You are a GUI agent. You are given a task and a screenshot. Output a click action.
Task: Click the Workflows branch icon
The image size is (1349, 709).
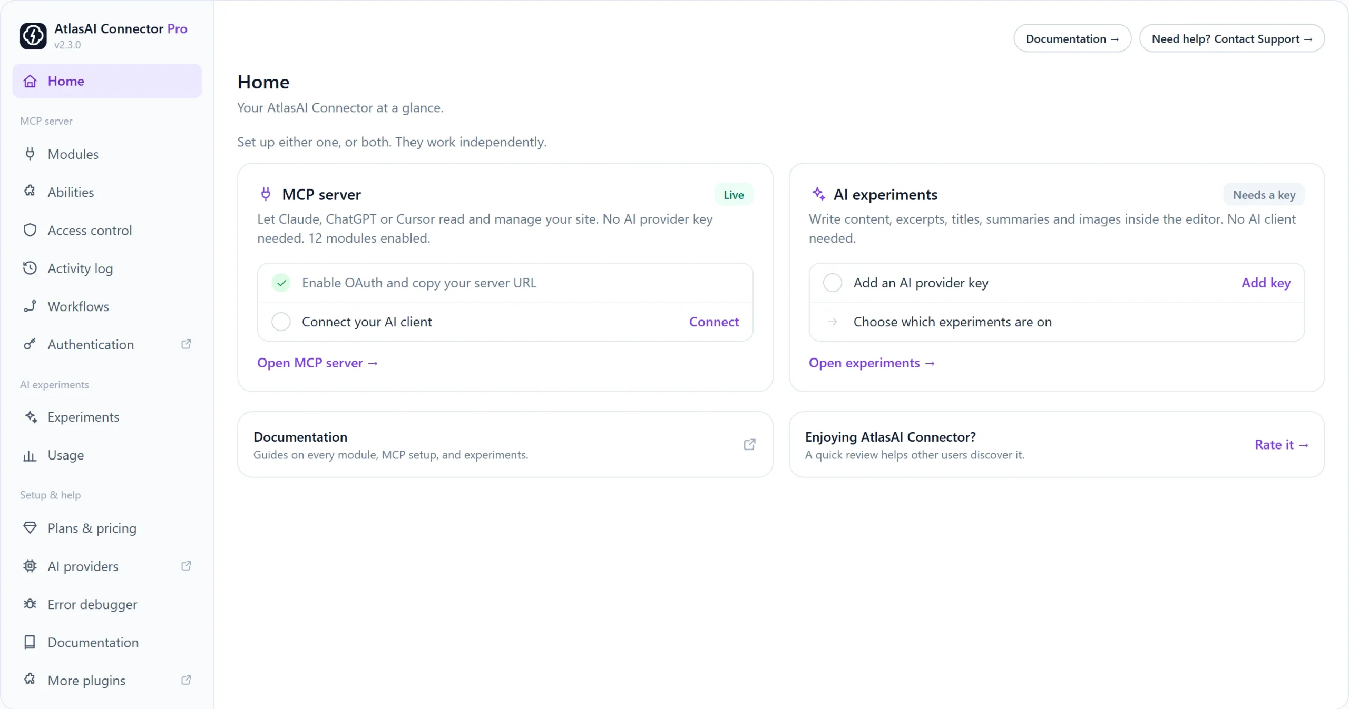click(x=30, y=306)
